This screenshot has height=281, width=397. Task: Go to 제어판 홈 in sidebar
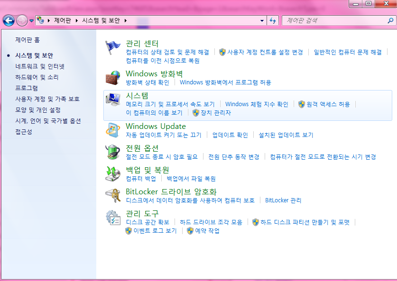(x=28, y=40)
